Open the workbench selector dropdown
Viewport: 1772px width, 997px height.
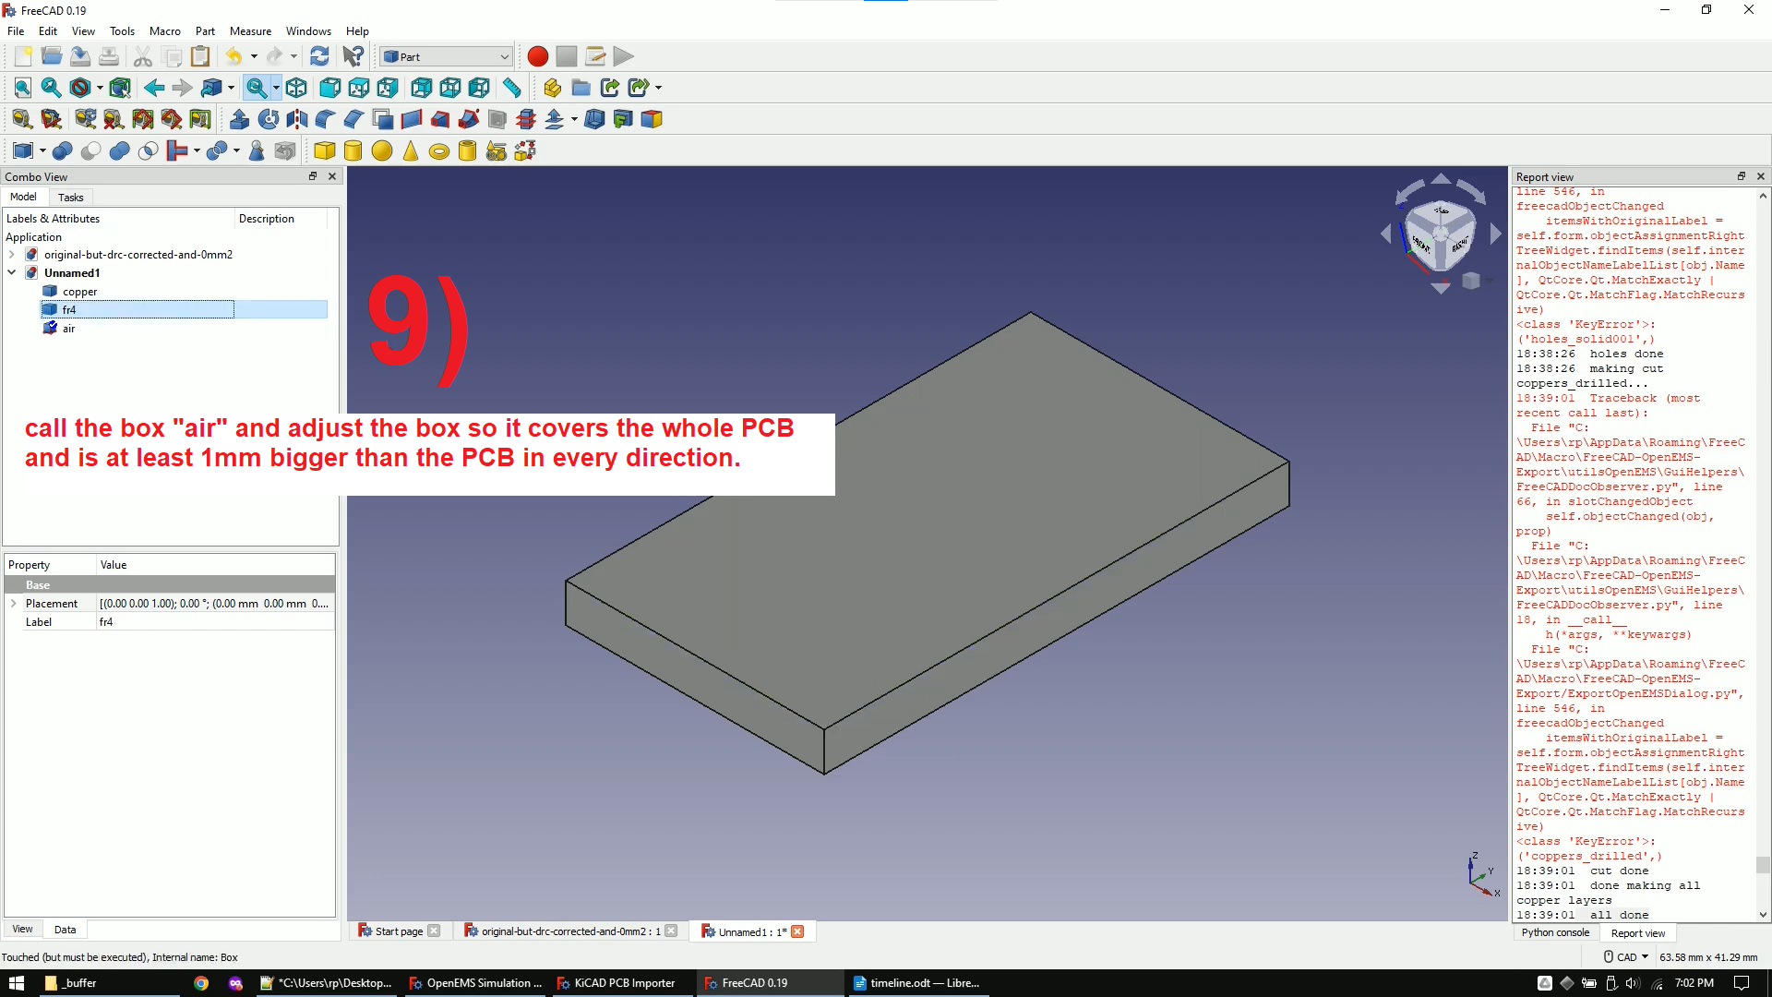coord(446,56)
